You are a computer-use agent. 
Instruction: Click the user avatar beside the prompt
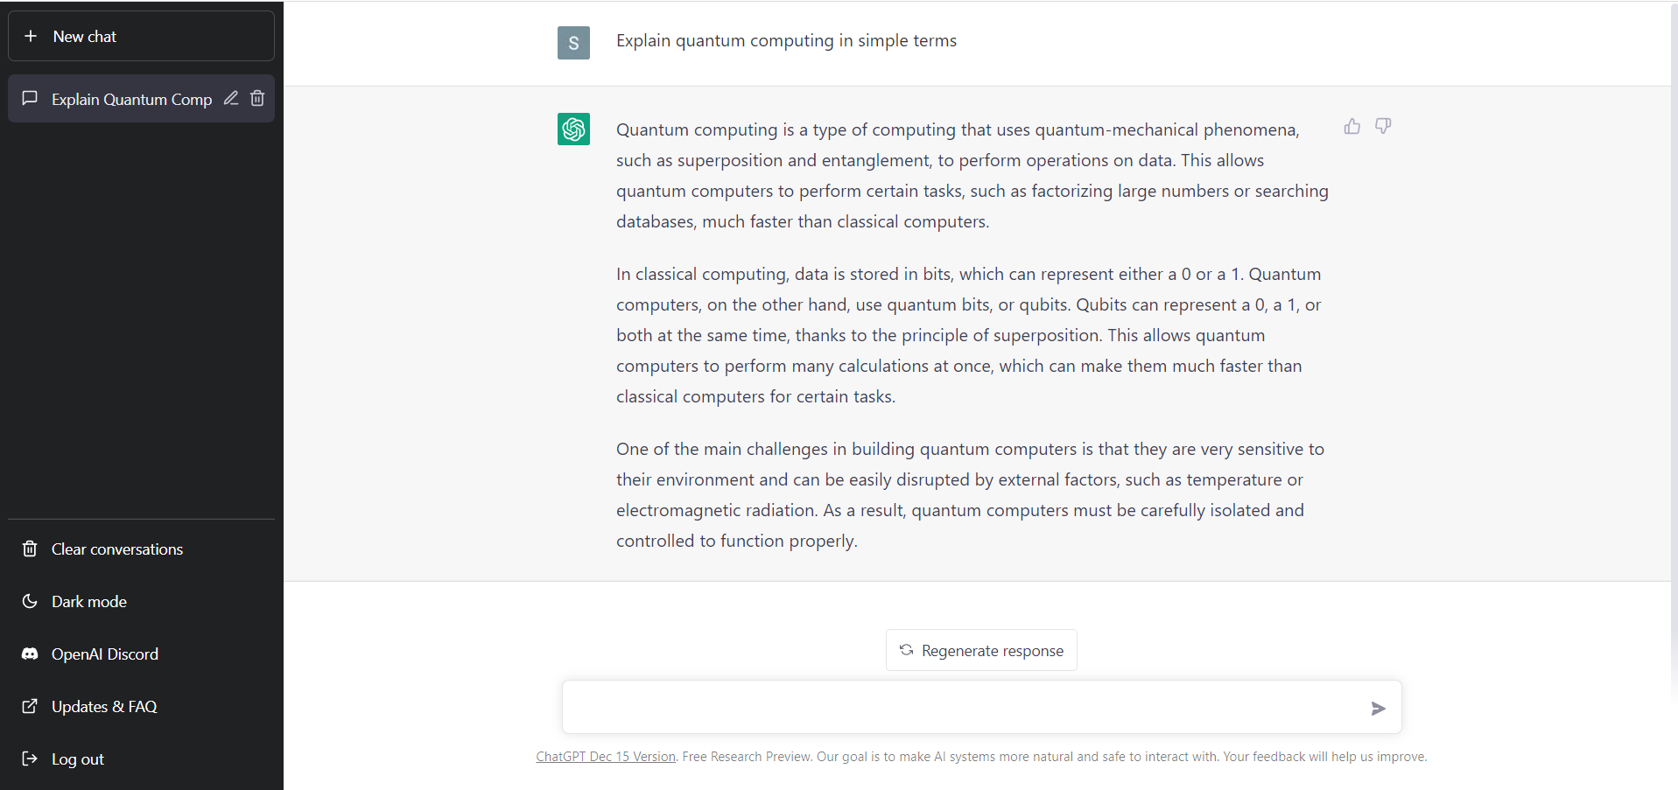[573, 42]
